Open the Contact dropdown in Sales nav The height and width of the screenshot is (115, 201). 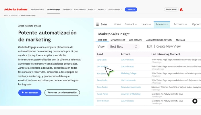[x=131, y=24]
